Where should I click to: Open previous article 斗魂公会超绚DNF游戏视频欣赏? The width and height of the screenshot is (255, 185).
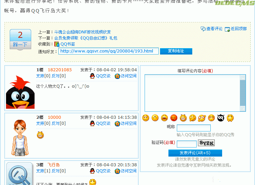83,32
